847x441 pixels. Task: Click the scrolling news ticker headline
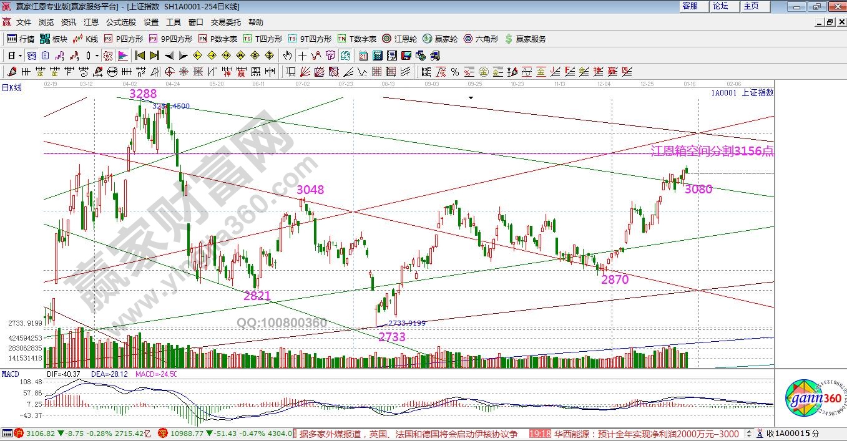tap(409, 434)
